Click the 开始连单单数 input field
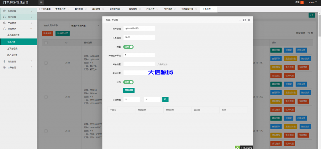This screenshot has width=321, height=149. coord(139,55)
